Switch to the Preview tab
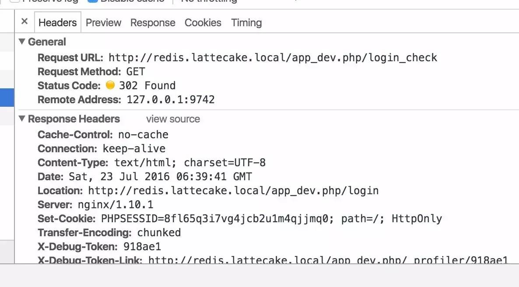519x287 pixels. coord(103,22)
